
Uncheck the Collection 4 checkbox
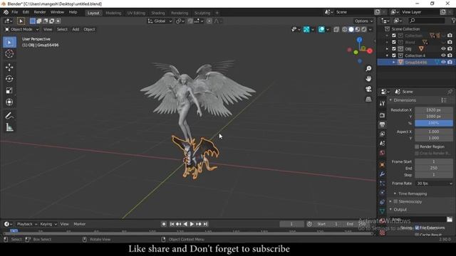394,55
